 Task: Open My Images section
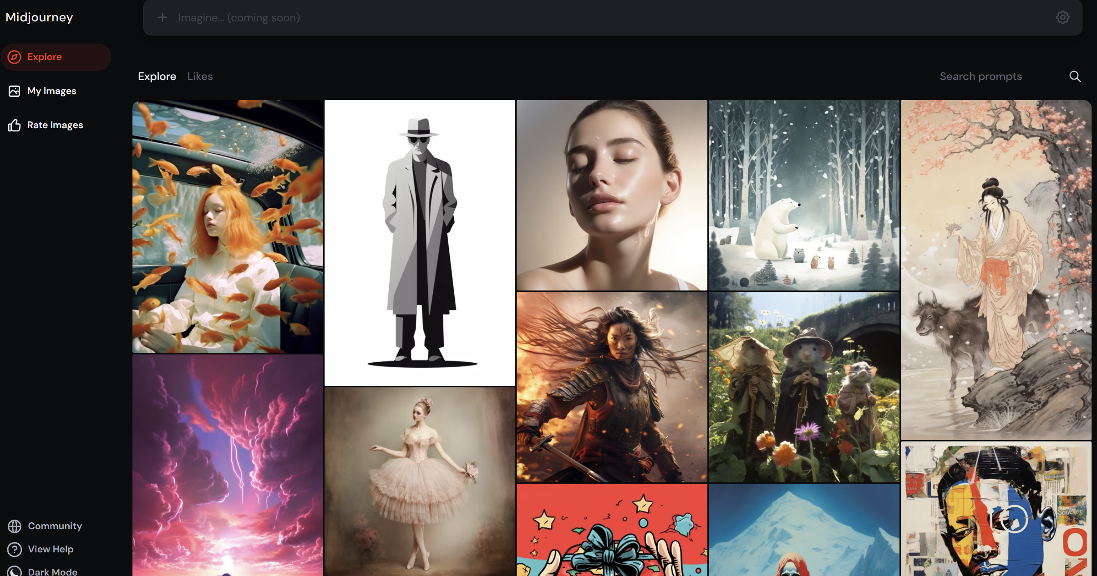pyautogui.click(x=51, y=90)
